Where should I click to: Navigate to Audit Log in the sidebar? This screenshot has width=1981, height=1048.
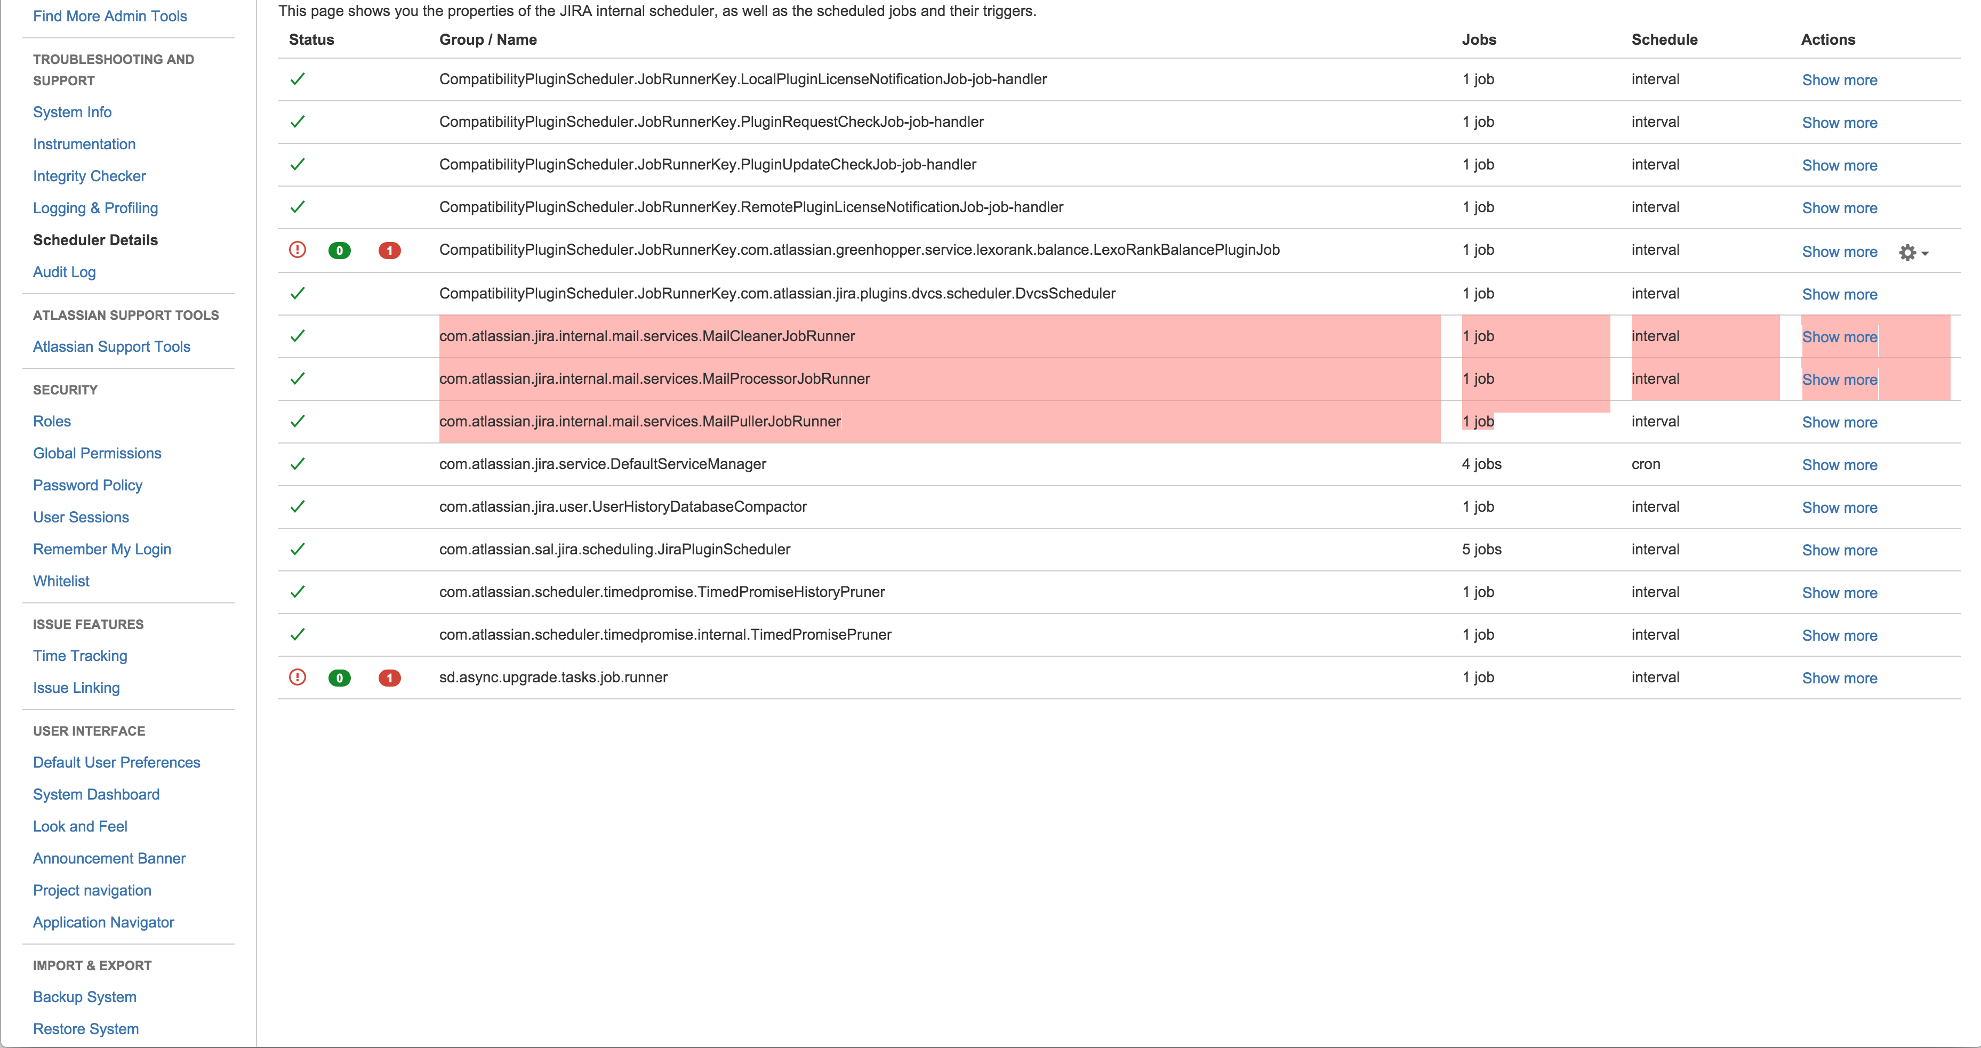[x=66, y=271]
